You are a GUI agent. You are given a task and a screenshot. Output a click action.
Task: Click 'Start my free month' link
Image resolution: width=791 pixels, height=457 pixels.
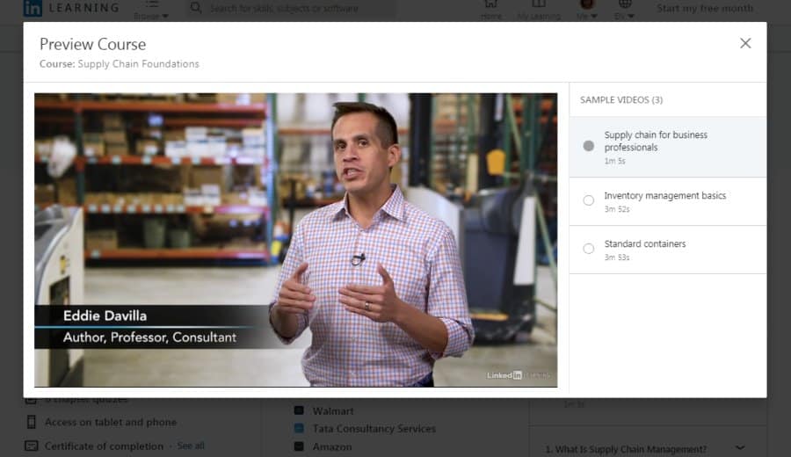pyautogui.click(x=705, y=8)
